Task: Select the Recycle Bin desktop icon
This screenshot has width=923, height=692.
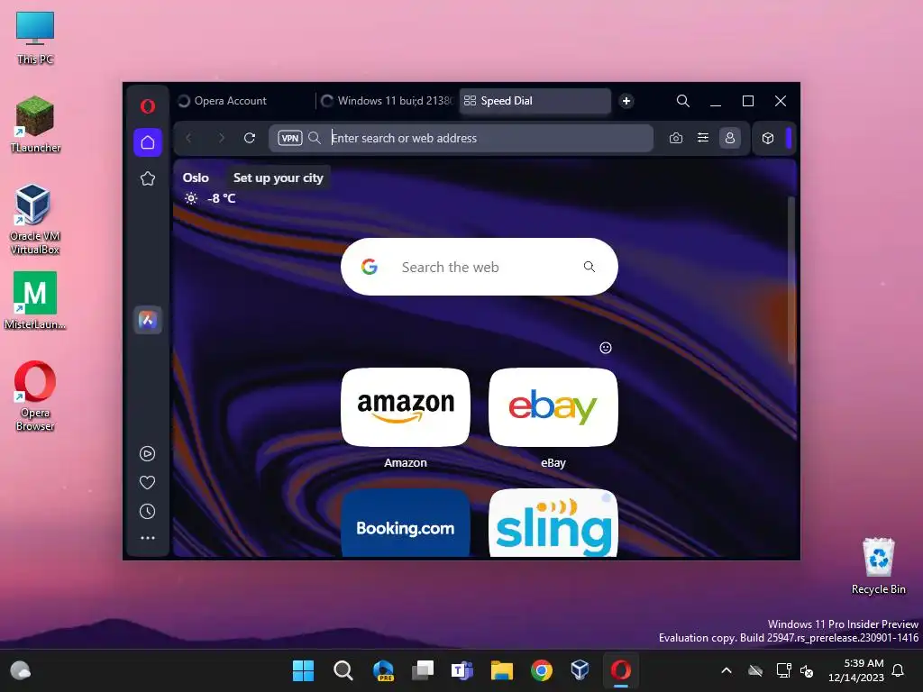Action: click(x=878, y=565)
